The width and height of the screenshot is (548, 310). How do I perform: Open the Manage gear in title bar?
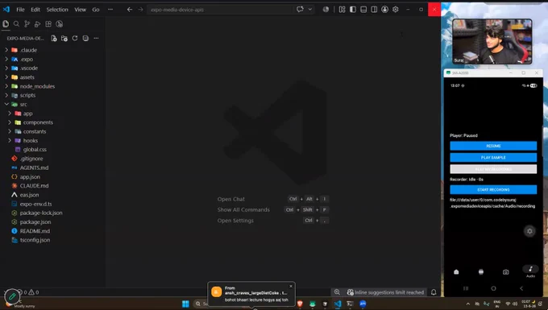395,10
